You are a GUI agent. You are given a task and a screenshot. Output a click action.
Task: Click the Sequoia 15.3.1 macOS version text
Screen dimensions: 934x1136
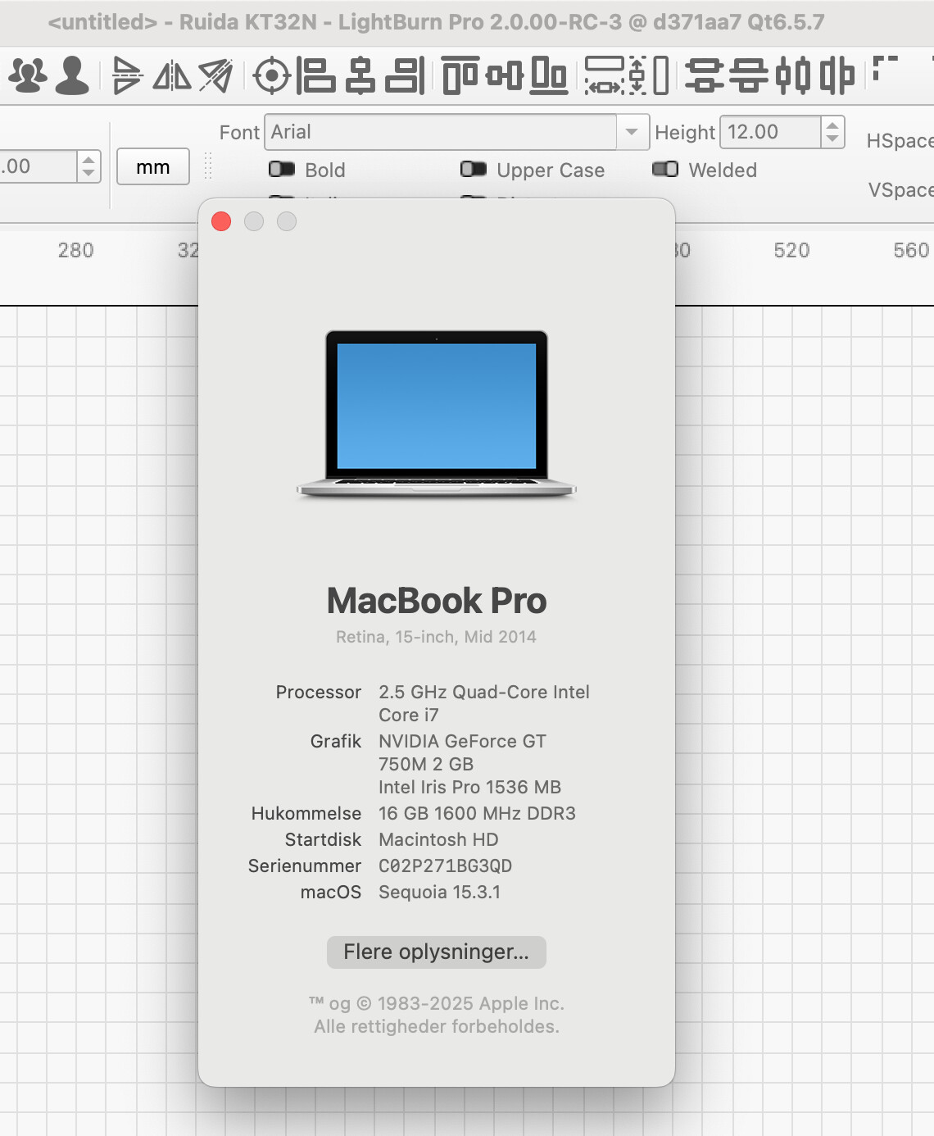(439, 892)
